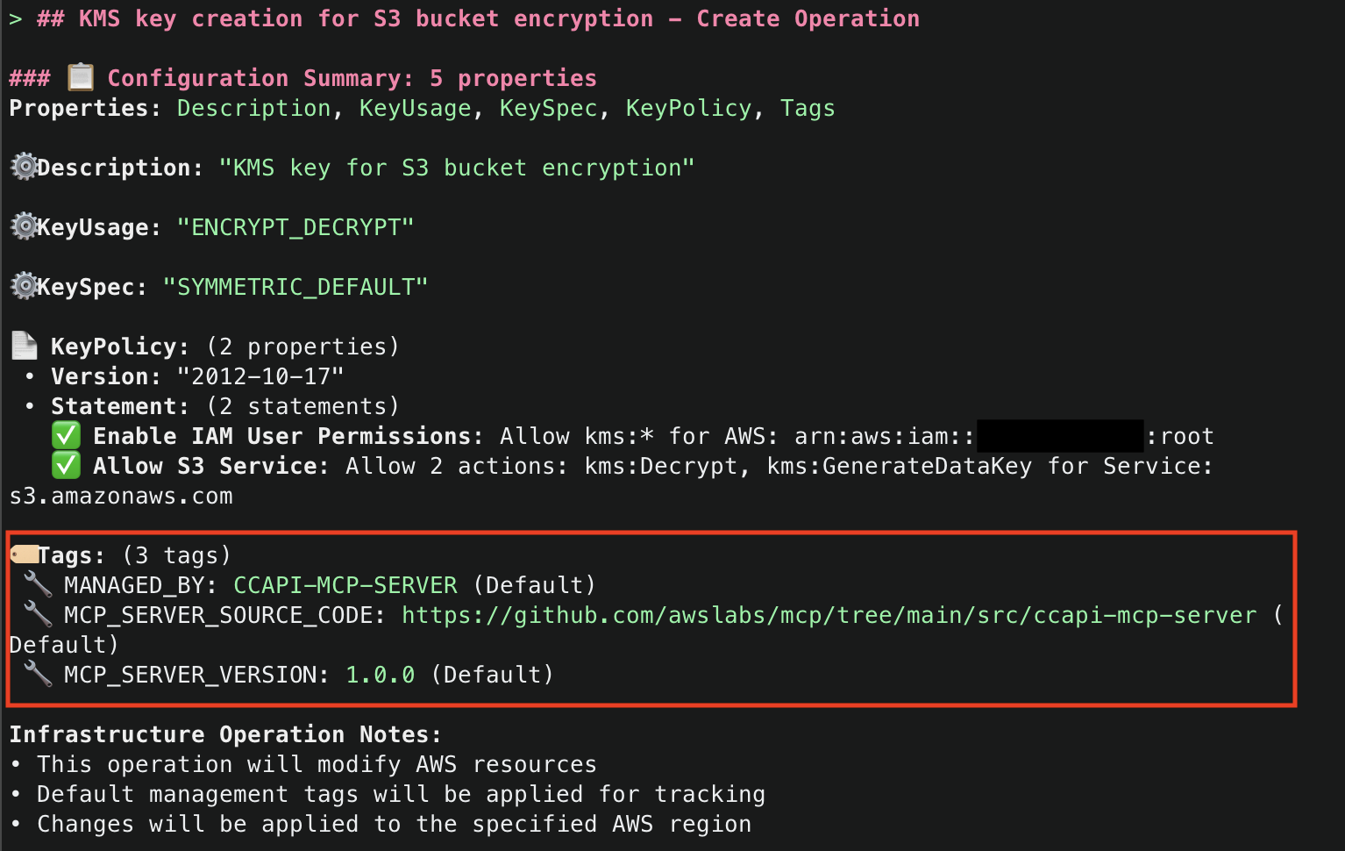1345x851 pixels.
Task: Click the label tag icon beside Tags
Action: (x=24, y=554)
